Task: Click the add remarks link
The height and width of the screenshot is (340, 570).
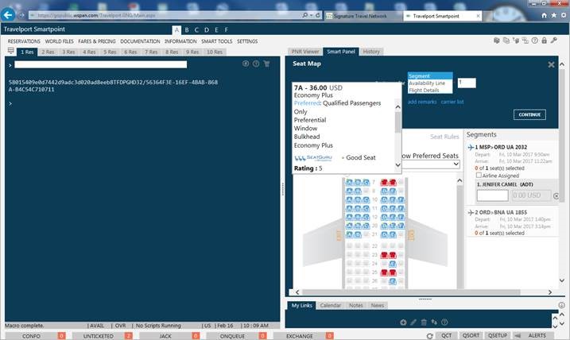Action: (x=422, y=102)
